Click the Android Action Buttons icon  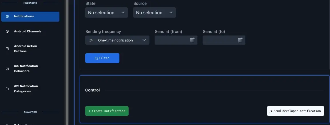(x=7, y=49)
